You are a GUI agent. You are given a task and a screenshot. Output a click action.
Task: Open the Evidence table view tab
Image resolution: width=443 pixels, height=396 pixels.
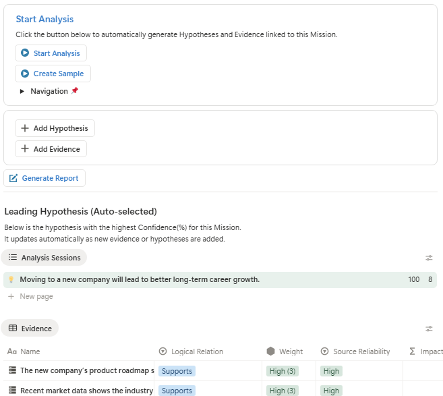(x=30, y=329)
